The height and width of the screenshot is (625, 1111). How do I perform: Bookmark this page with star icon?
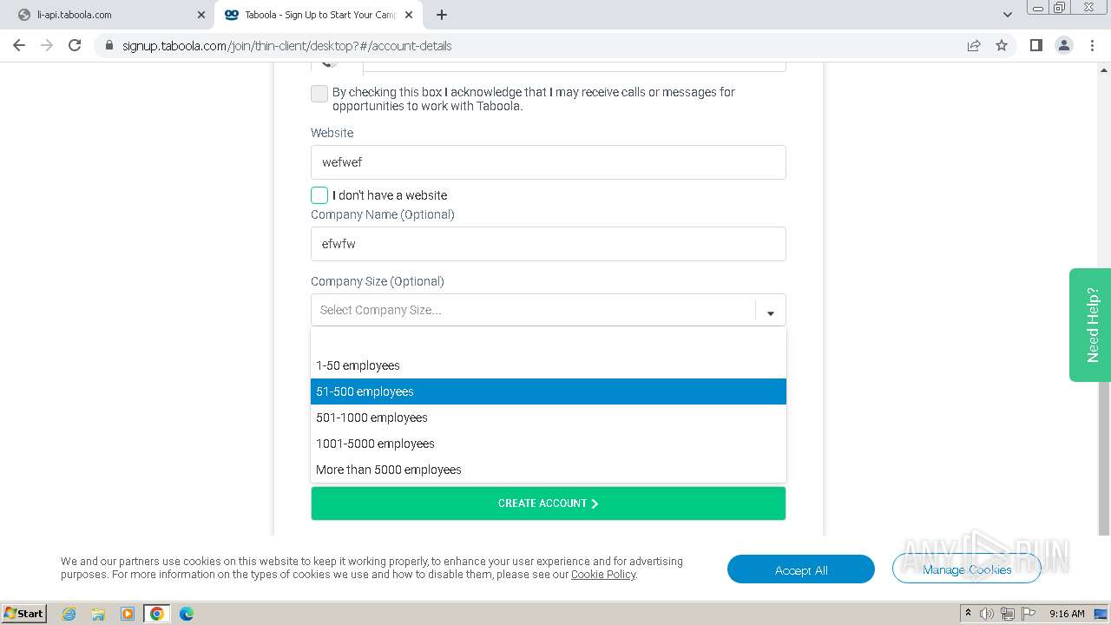pos(1002,45)
